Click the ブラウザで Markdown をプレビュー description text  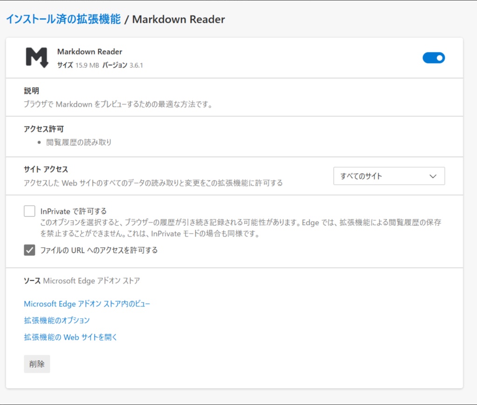click(x=118, y=104)
